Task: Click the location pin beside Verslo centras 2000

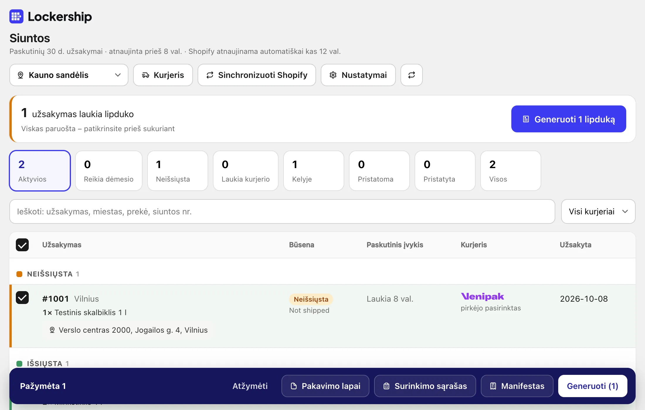Action: (52, 330)
